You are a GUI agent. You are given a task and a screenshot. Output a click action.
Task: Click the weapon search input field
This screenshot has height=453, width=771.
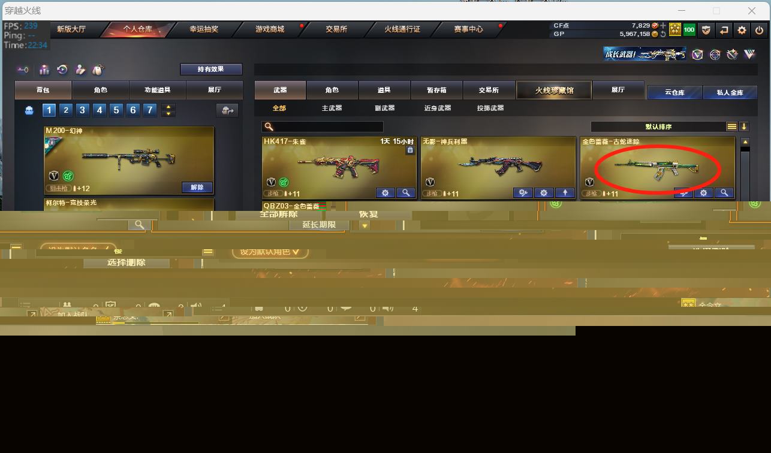[328, 126]
